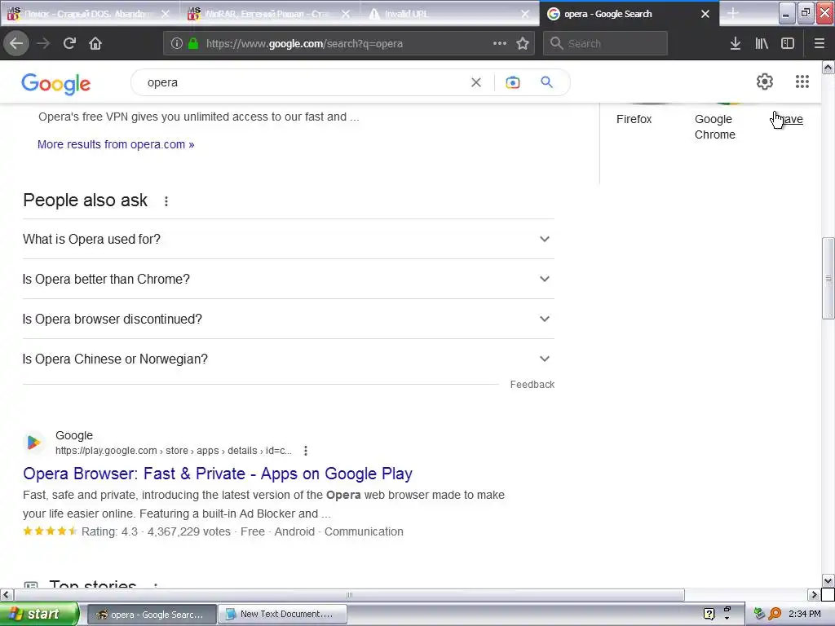Toggle the sidebar panel icon
The width and height of the screenshot is (835, 626).
pos(788,43)
